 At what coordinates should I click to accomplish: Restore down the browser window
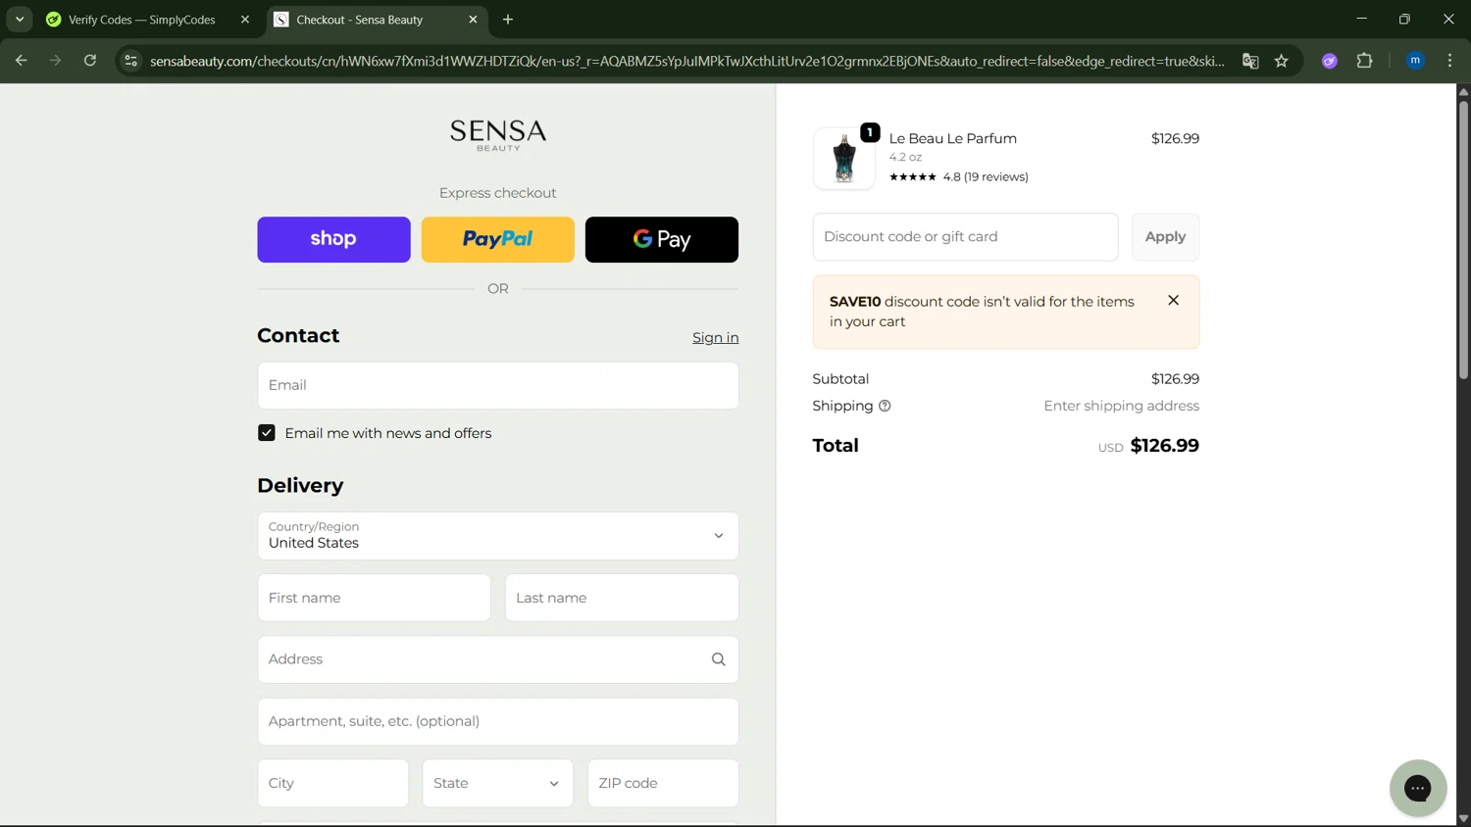pyautogui.click(x=1404, y=19)
